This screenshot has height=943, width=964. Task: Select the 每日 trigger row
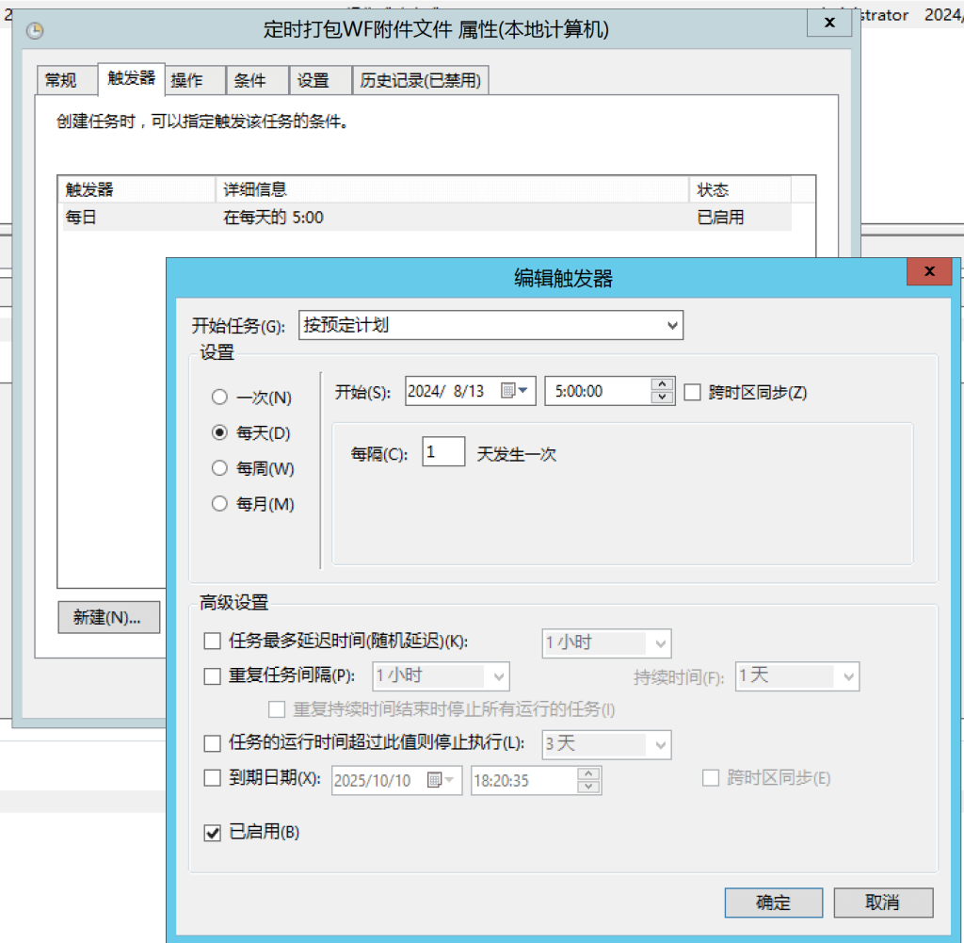coord(427,217)
